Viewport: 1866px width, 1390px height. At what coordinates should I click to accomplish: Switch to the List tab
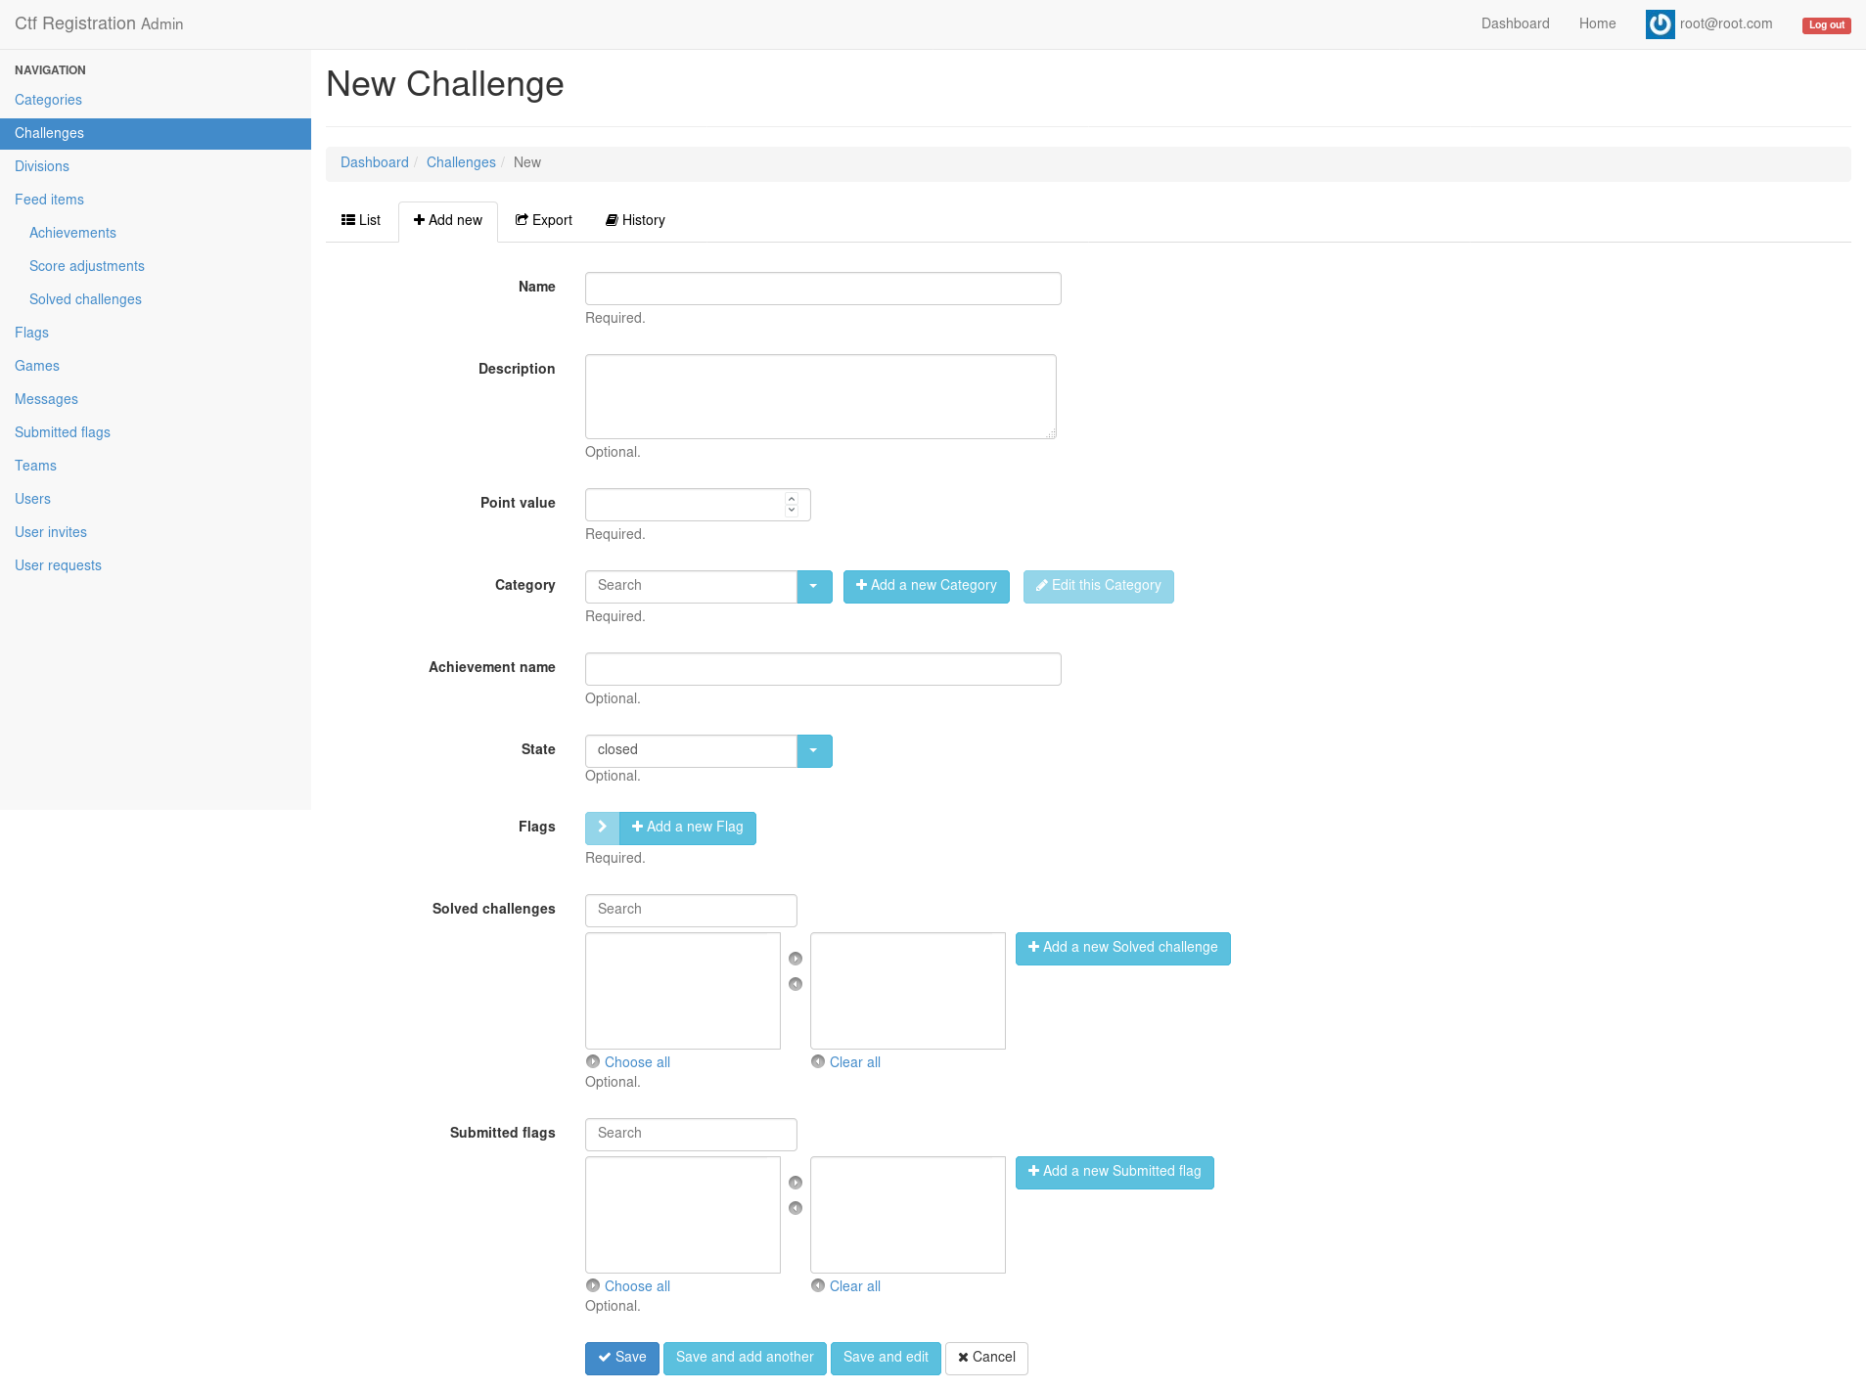361,220
